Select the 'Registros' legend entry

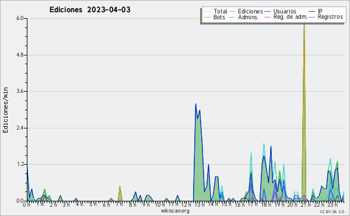click(330, 17)
